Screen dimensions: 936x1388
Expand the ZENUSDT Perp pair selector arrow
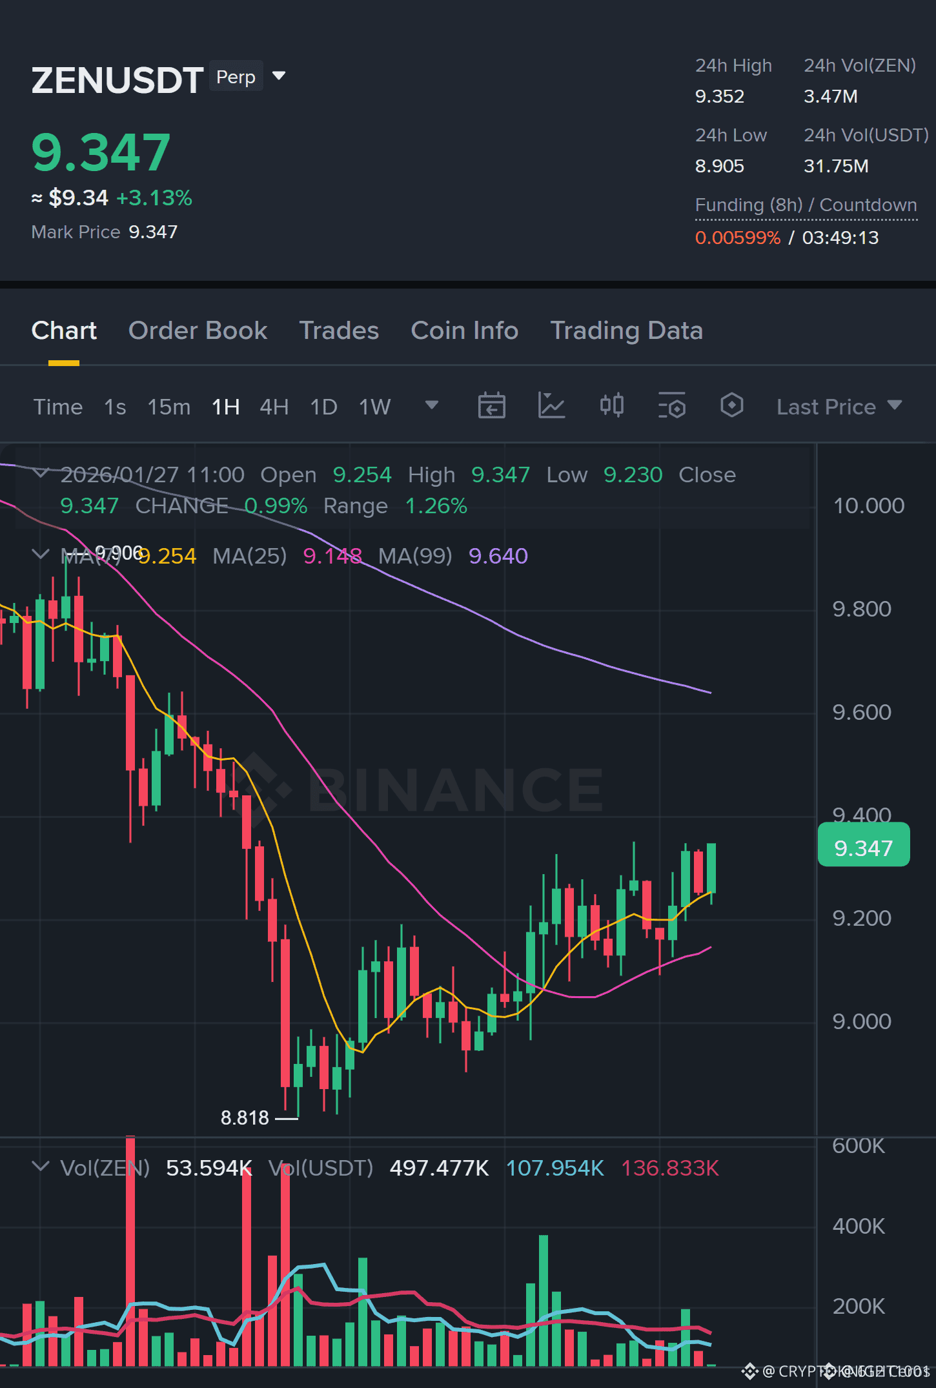coord(279,76)
